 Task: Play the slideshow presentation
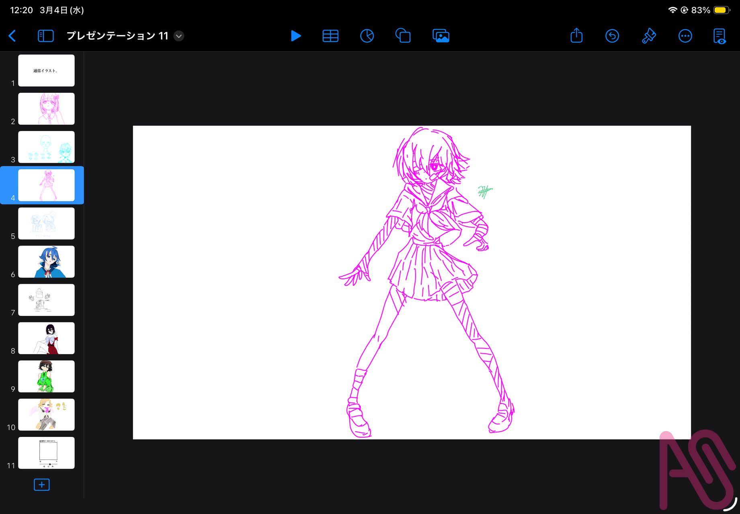point(295,36)
